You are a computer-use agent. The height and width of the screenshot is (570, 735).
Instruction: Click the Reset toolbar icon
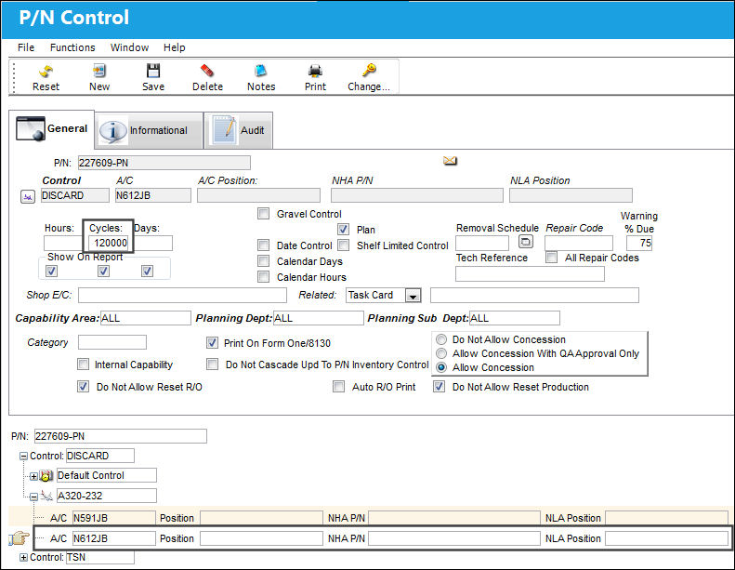click(x=46, y=71)
